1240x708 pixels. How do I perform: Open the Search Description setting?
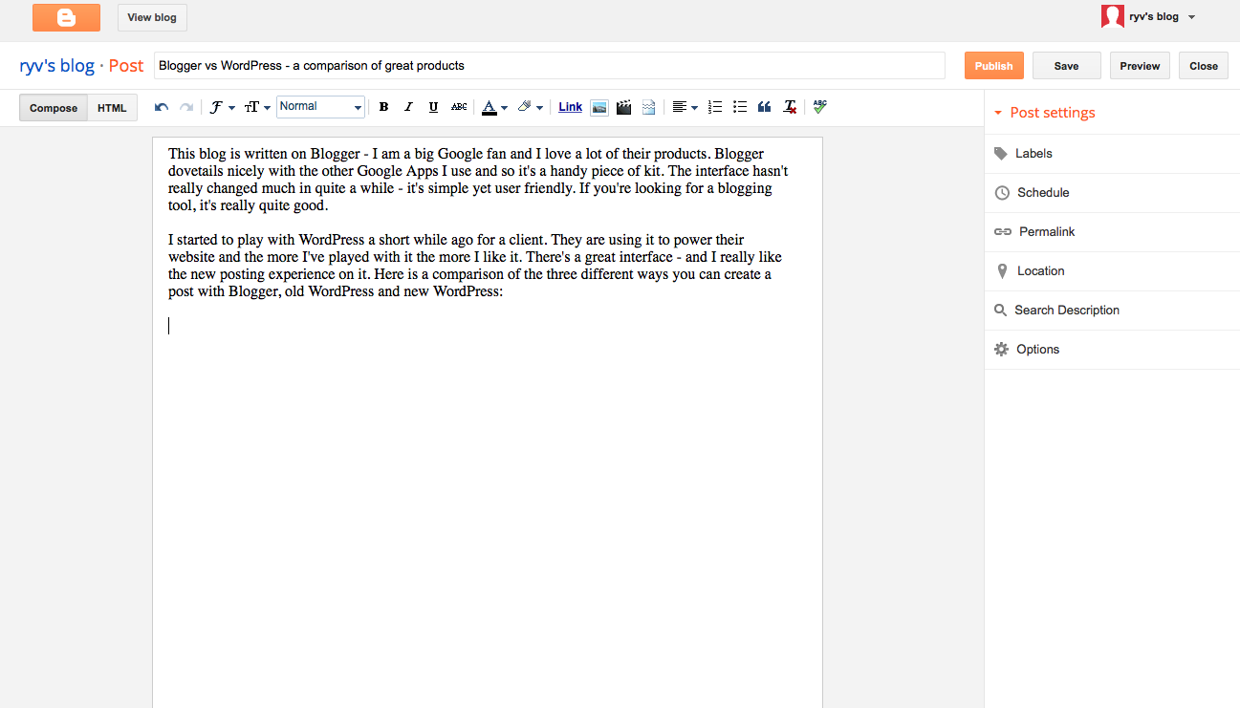point(1112,310)
